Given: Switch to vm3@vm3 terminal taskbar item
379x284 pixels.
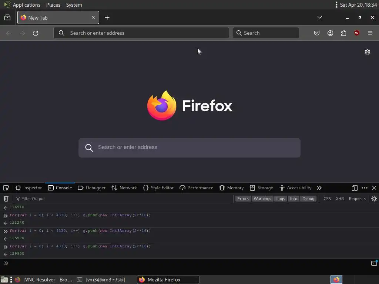Looking at the screenshot, I should click(101, 280).
